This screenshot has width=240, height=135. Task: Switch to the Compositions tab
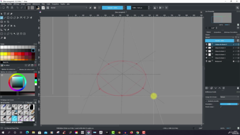click(x=217, y=32)
